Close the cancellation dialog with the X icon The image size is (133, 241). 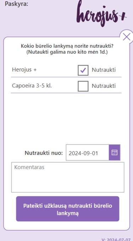[127, 37]
